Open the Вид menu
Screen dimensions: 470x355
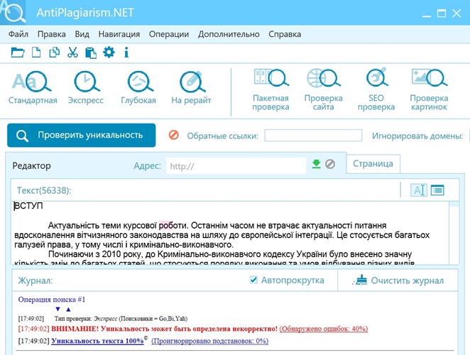[82, 34]
